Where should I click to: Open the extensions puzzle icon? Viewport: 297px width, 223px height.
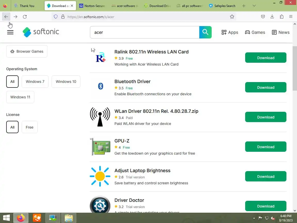(x=282, y=17)
